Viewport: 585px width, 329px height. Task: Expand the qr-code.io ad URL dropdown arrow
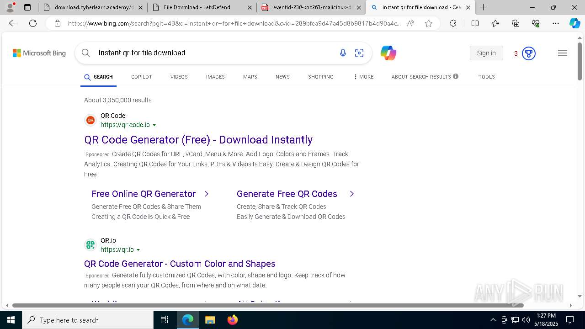[154, 125]
